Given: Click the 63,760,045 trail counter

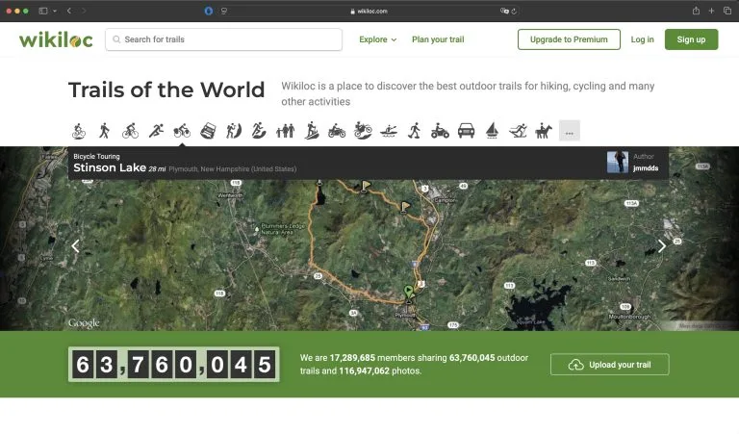Looking at the screenshot, I should (x=174, y=365).
